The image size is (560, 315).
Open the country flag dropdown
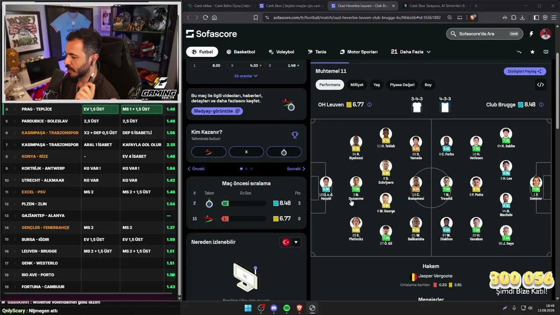[x=290, y=242]
